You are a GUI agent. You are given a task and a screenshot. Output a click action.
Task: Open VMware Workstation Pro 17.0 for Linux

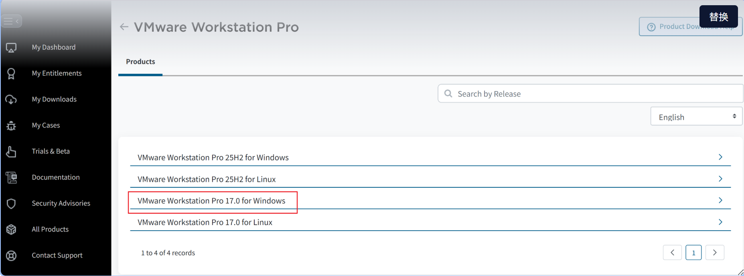[720, 222]
